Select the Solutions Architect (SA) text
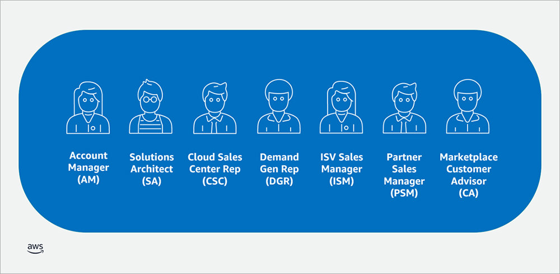The image size is (560, 274). point(151,169)
